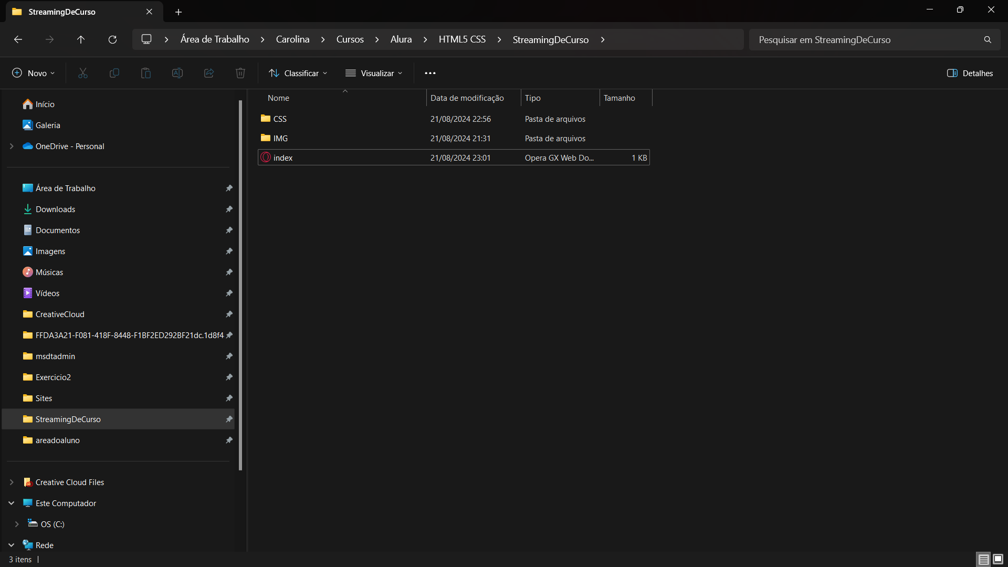This screenshot has width=1008, height=567.
Task: Click the search magnifier icon
Action: [x=988, y=40]
